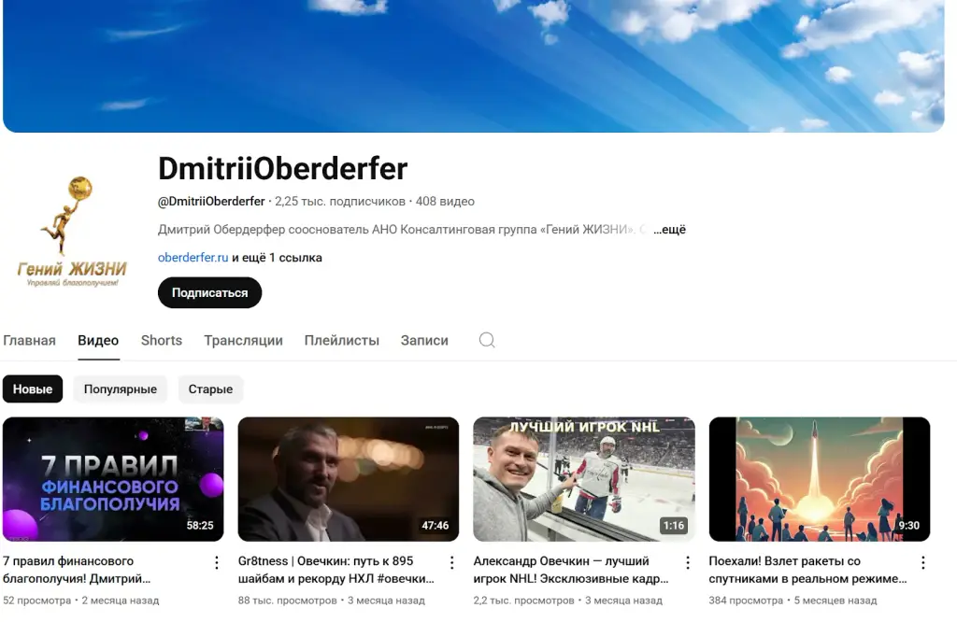Play the ЛУЧШИЙ ИГРОК NHL thumbnail

click(x=584, y=479)
